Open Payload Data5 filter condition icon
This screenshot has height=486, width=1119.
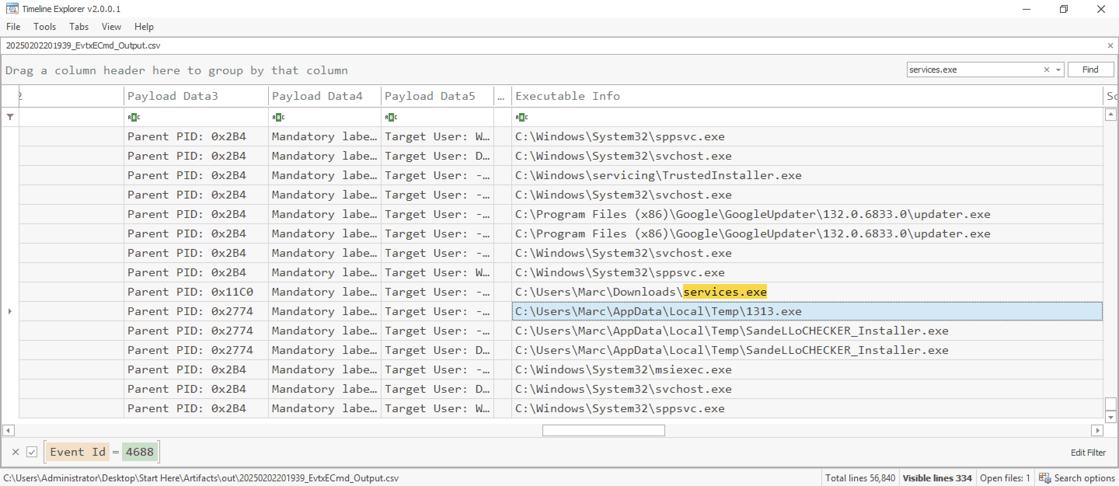[x=391, y=117]
